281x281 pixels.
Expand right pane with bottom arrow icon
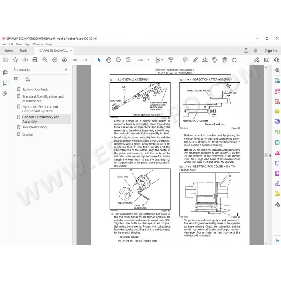point(278,240)
